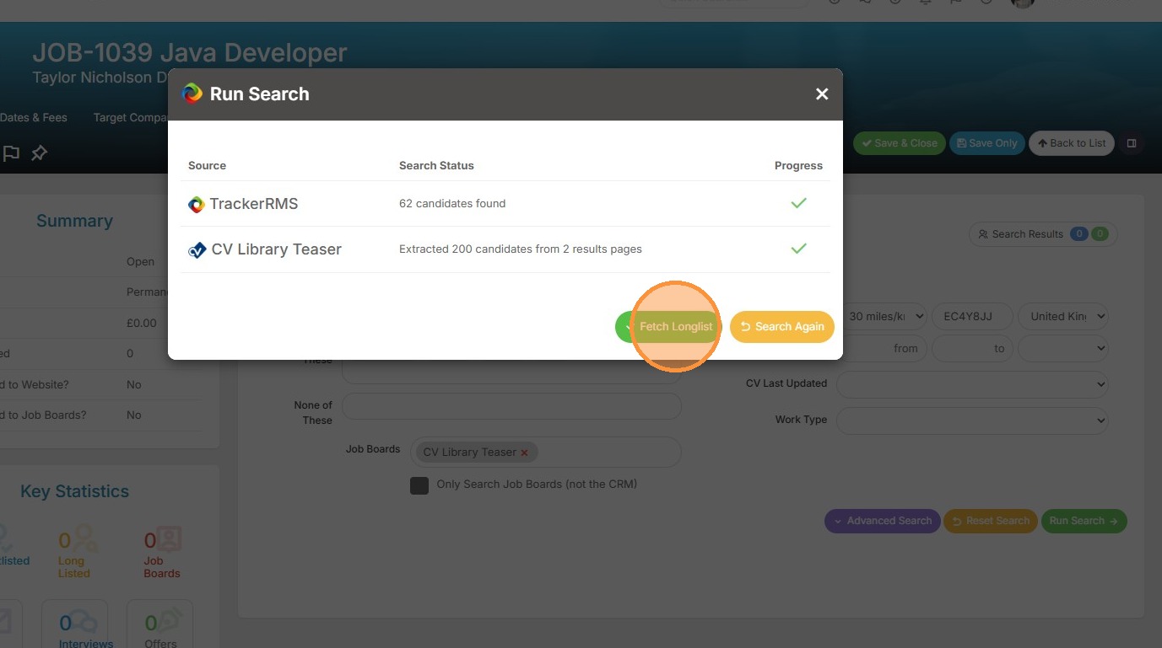Click the 'Progress' column header
This screenshot has height=648, width=1162.
pos(798,165)
